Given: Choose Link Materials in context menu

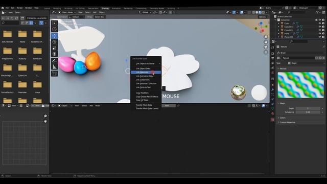Looking at the screenshot, I should coord(146,72).
